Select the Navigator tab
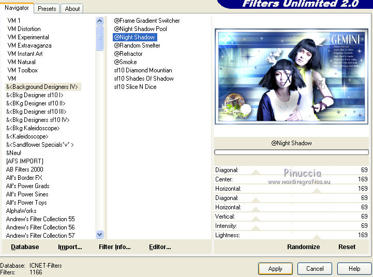Image resolution: width=373 pixels, height=277 pixels. coord(17,8)
